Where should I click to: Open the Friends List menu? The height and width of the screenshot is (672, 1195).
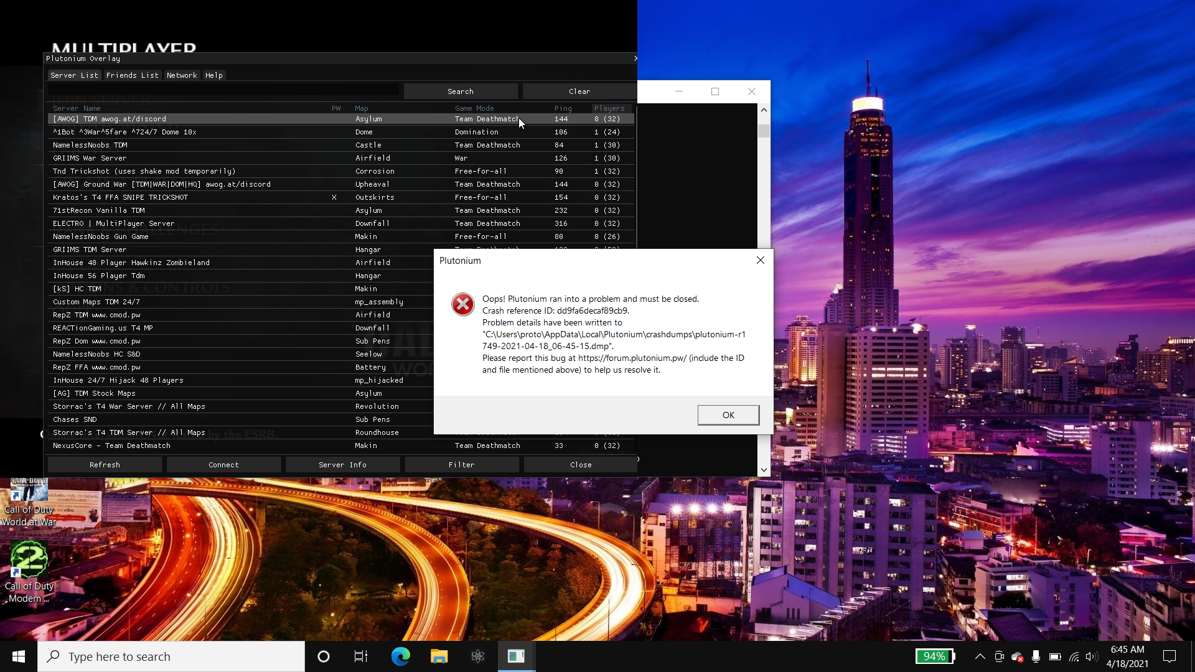point(132,75)
